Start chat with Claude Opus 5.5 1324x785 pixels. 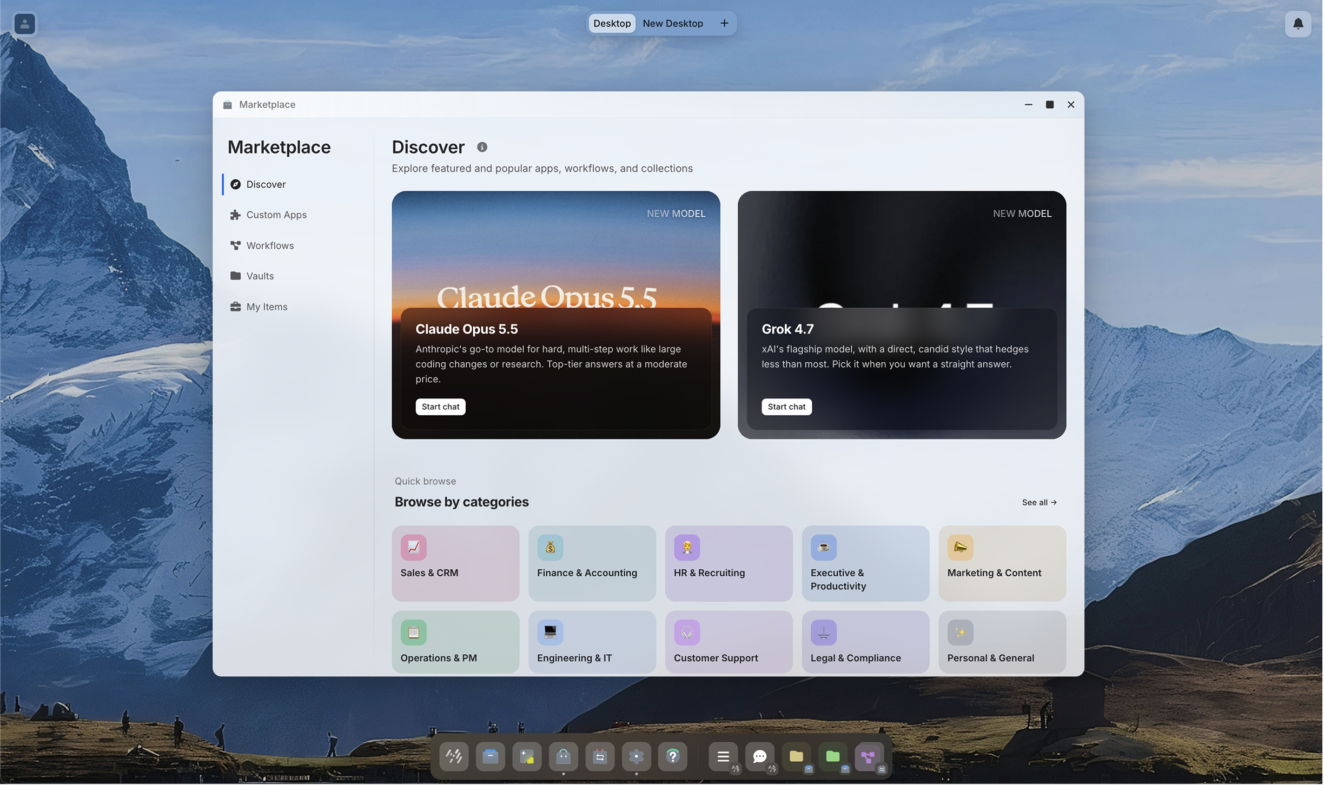441,407
